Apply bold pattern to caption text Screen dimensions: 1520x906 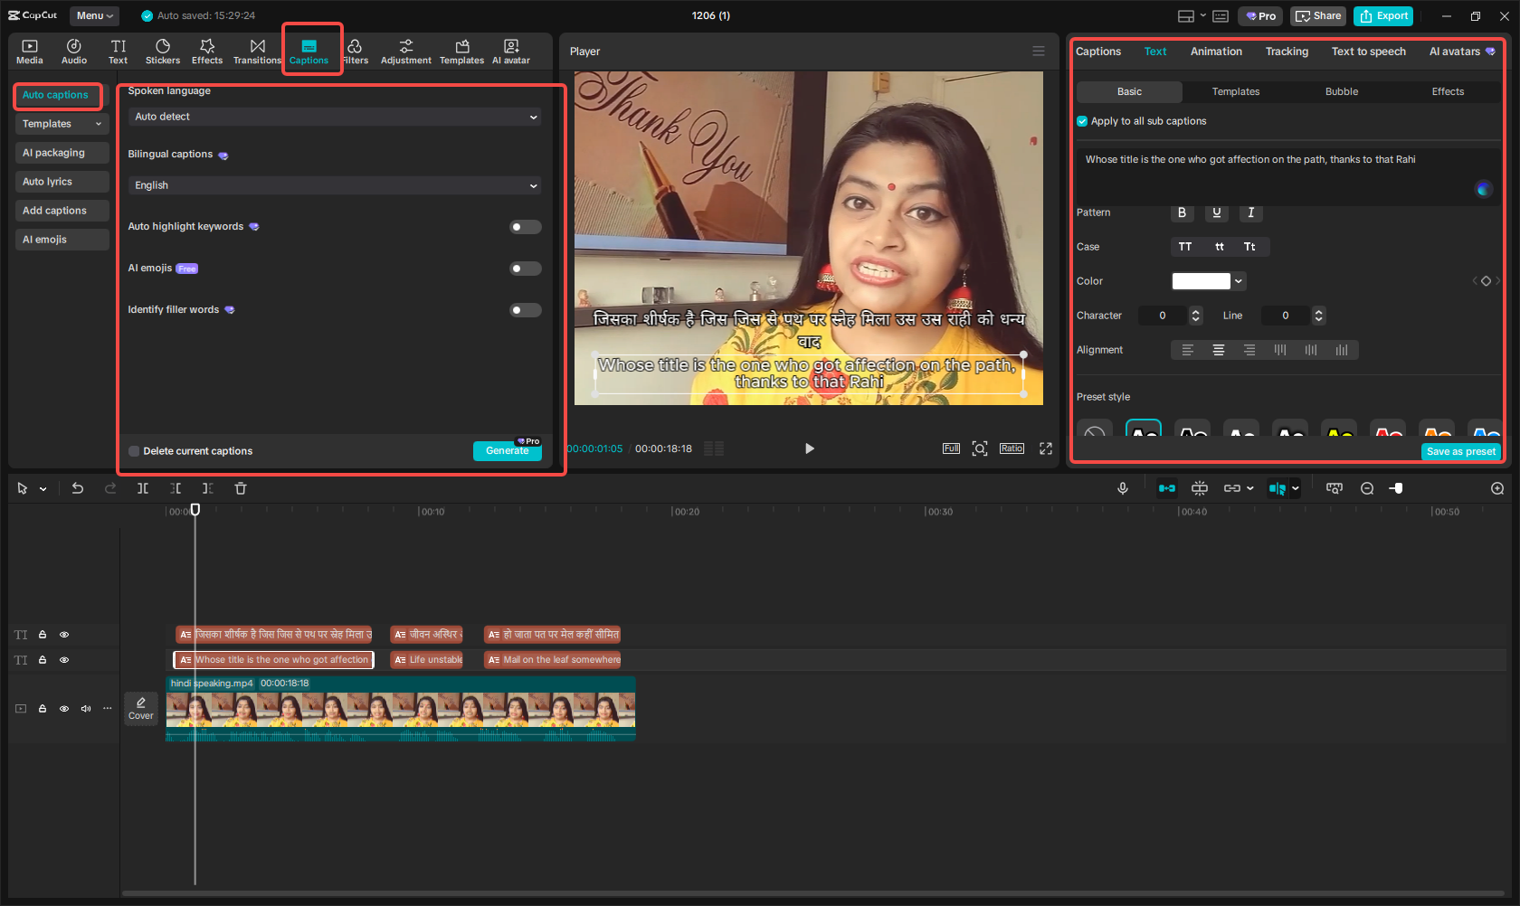click(x=1182, y=213)
